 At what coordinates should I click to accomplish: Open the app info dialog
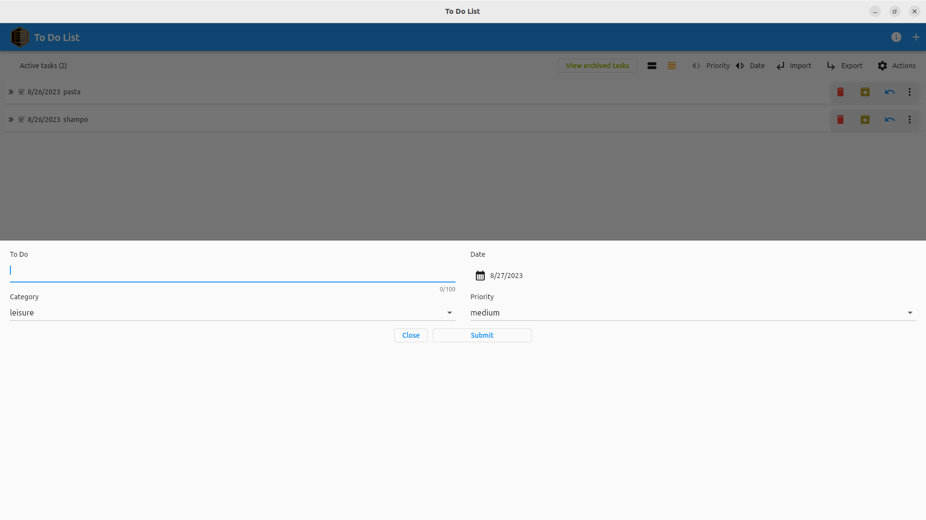click(896, 37)
